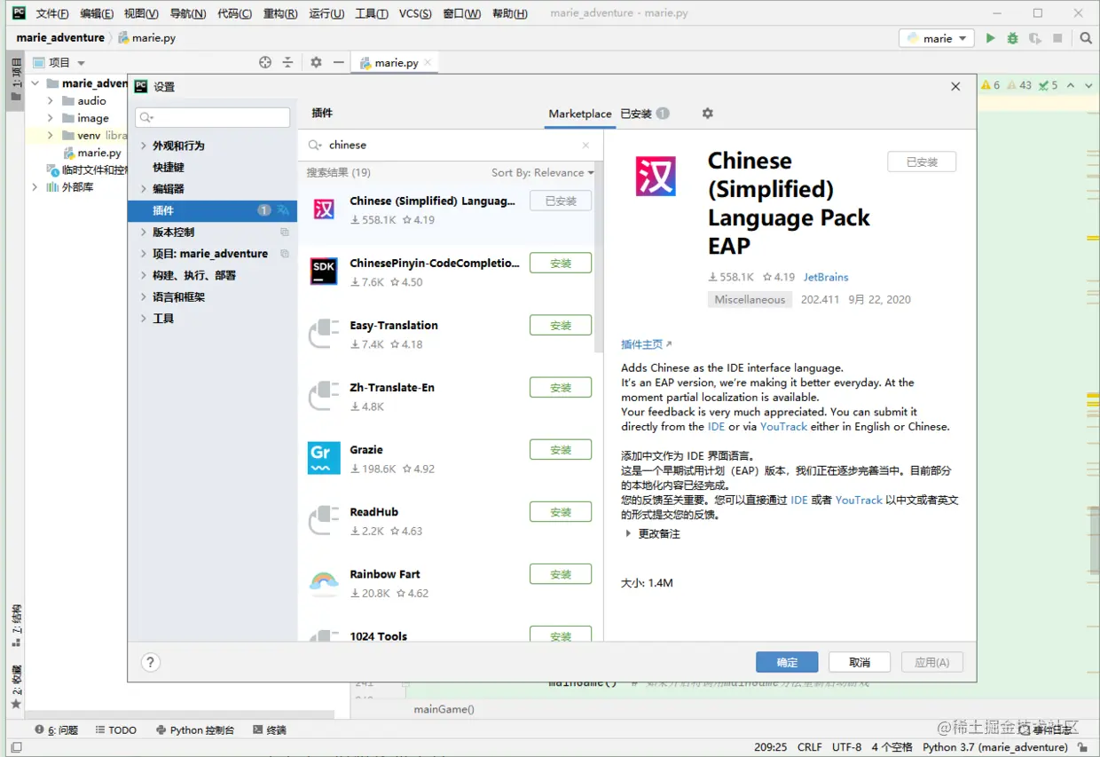
Task: Hide the project panel with minus icon
Action: [338, 62]
